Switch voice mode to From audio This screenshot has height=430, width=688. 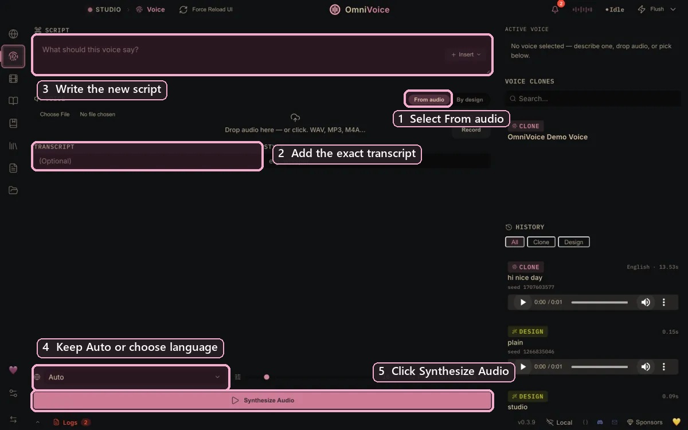tap(429, 99)
